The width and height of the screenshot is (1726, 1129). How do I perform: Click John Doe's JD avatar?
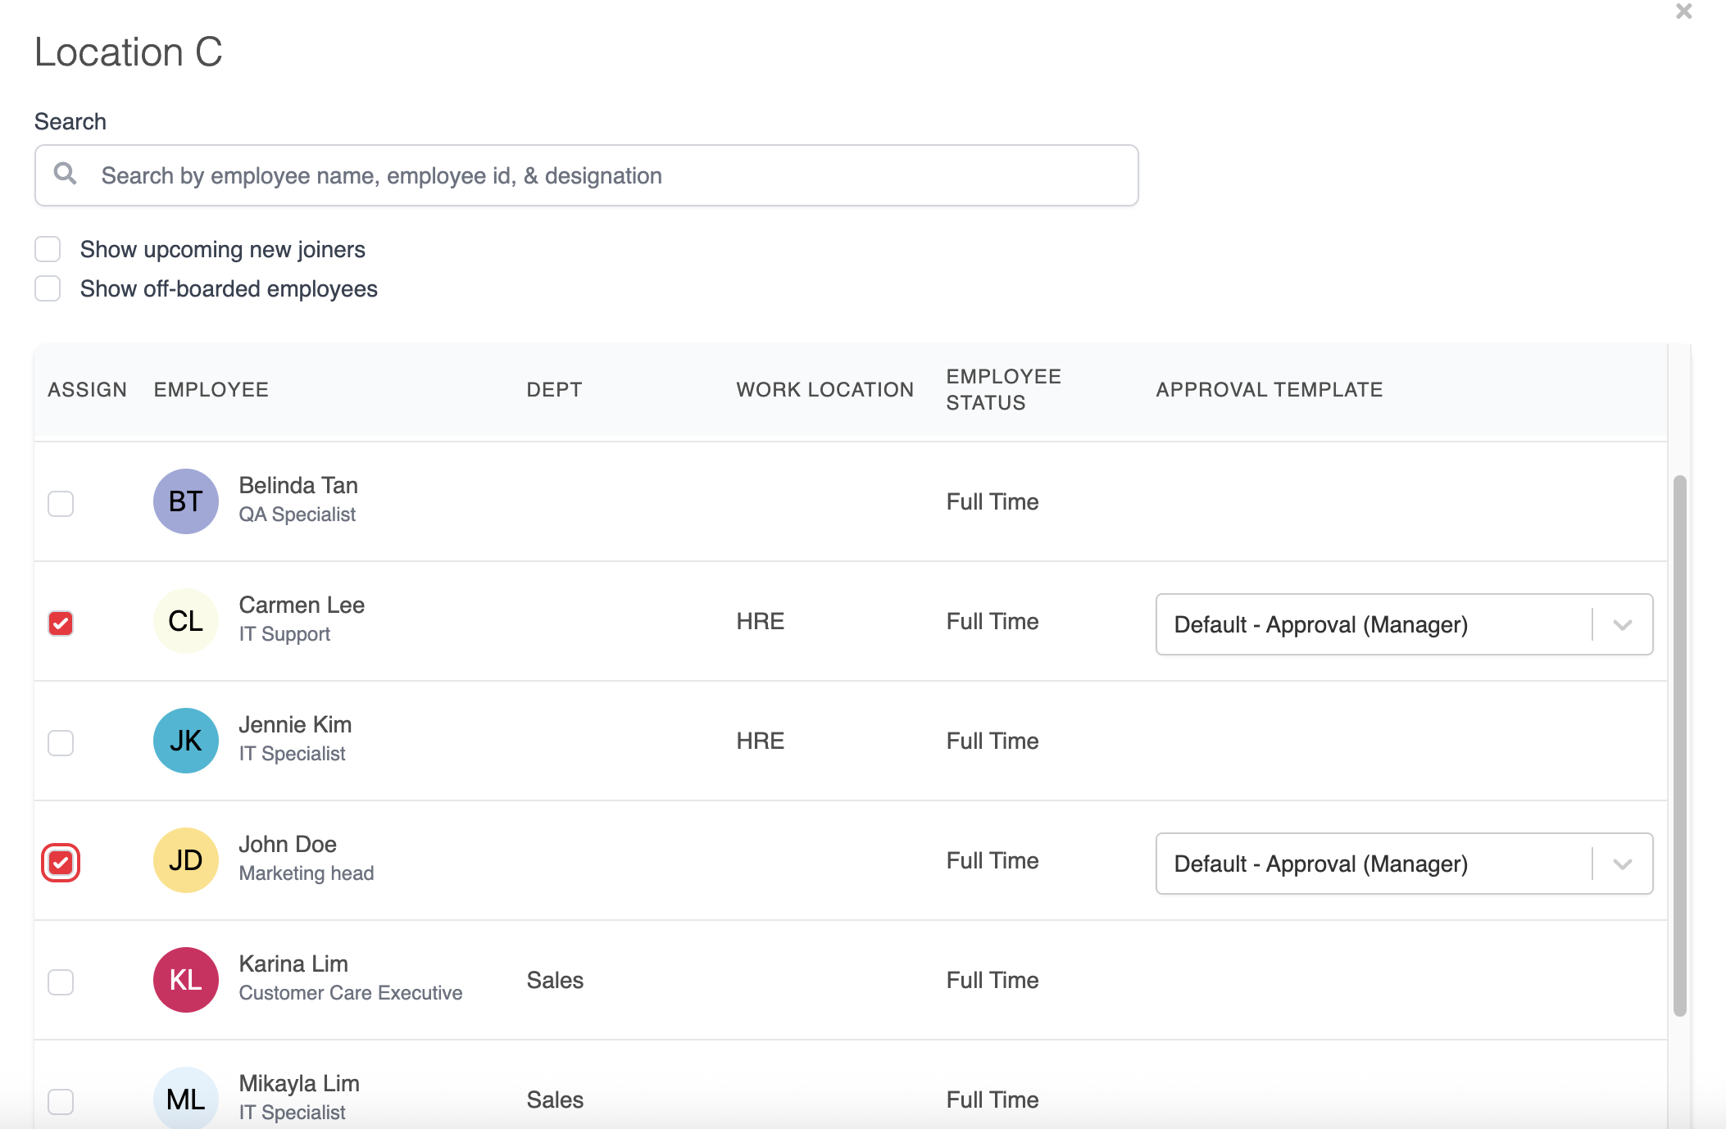(186, 860)
